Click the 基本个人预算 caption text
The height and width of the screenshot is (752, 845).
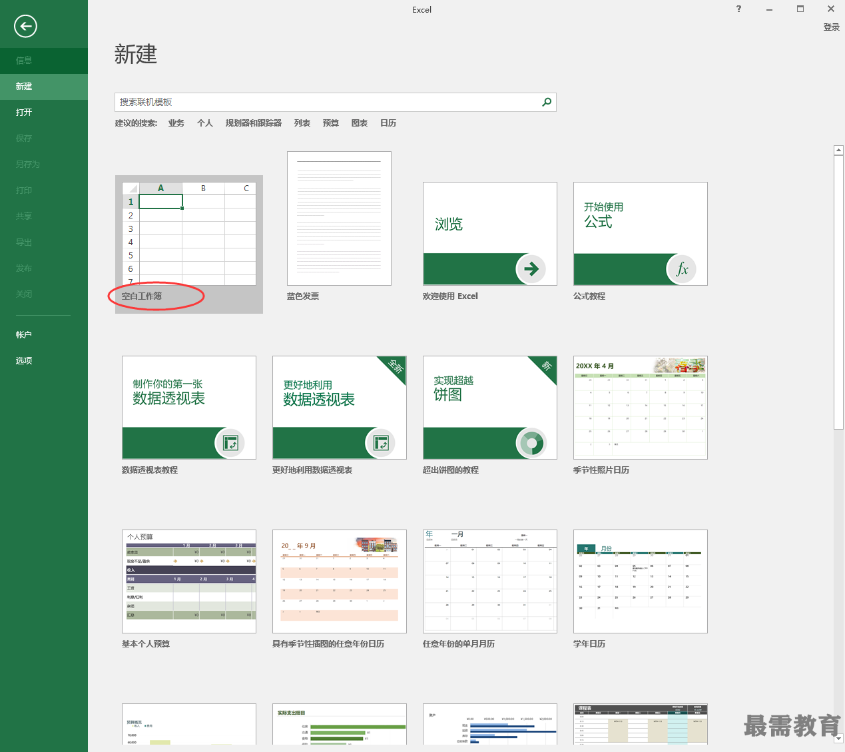[146, 644]
